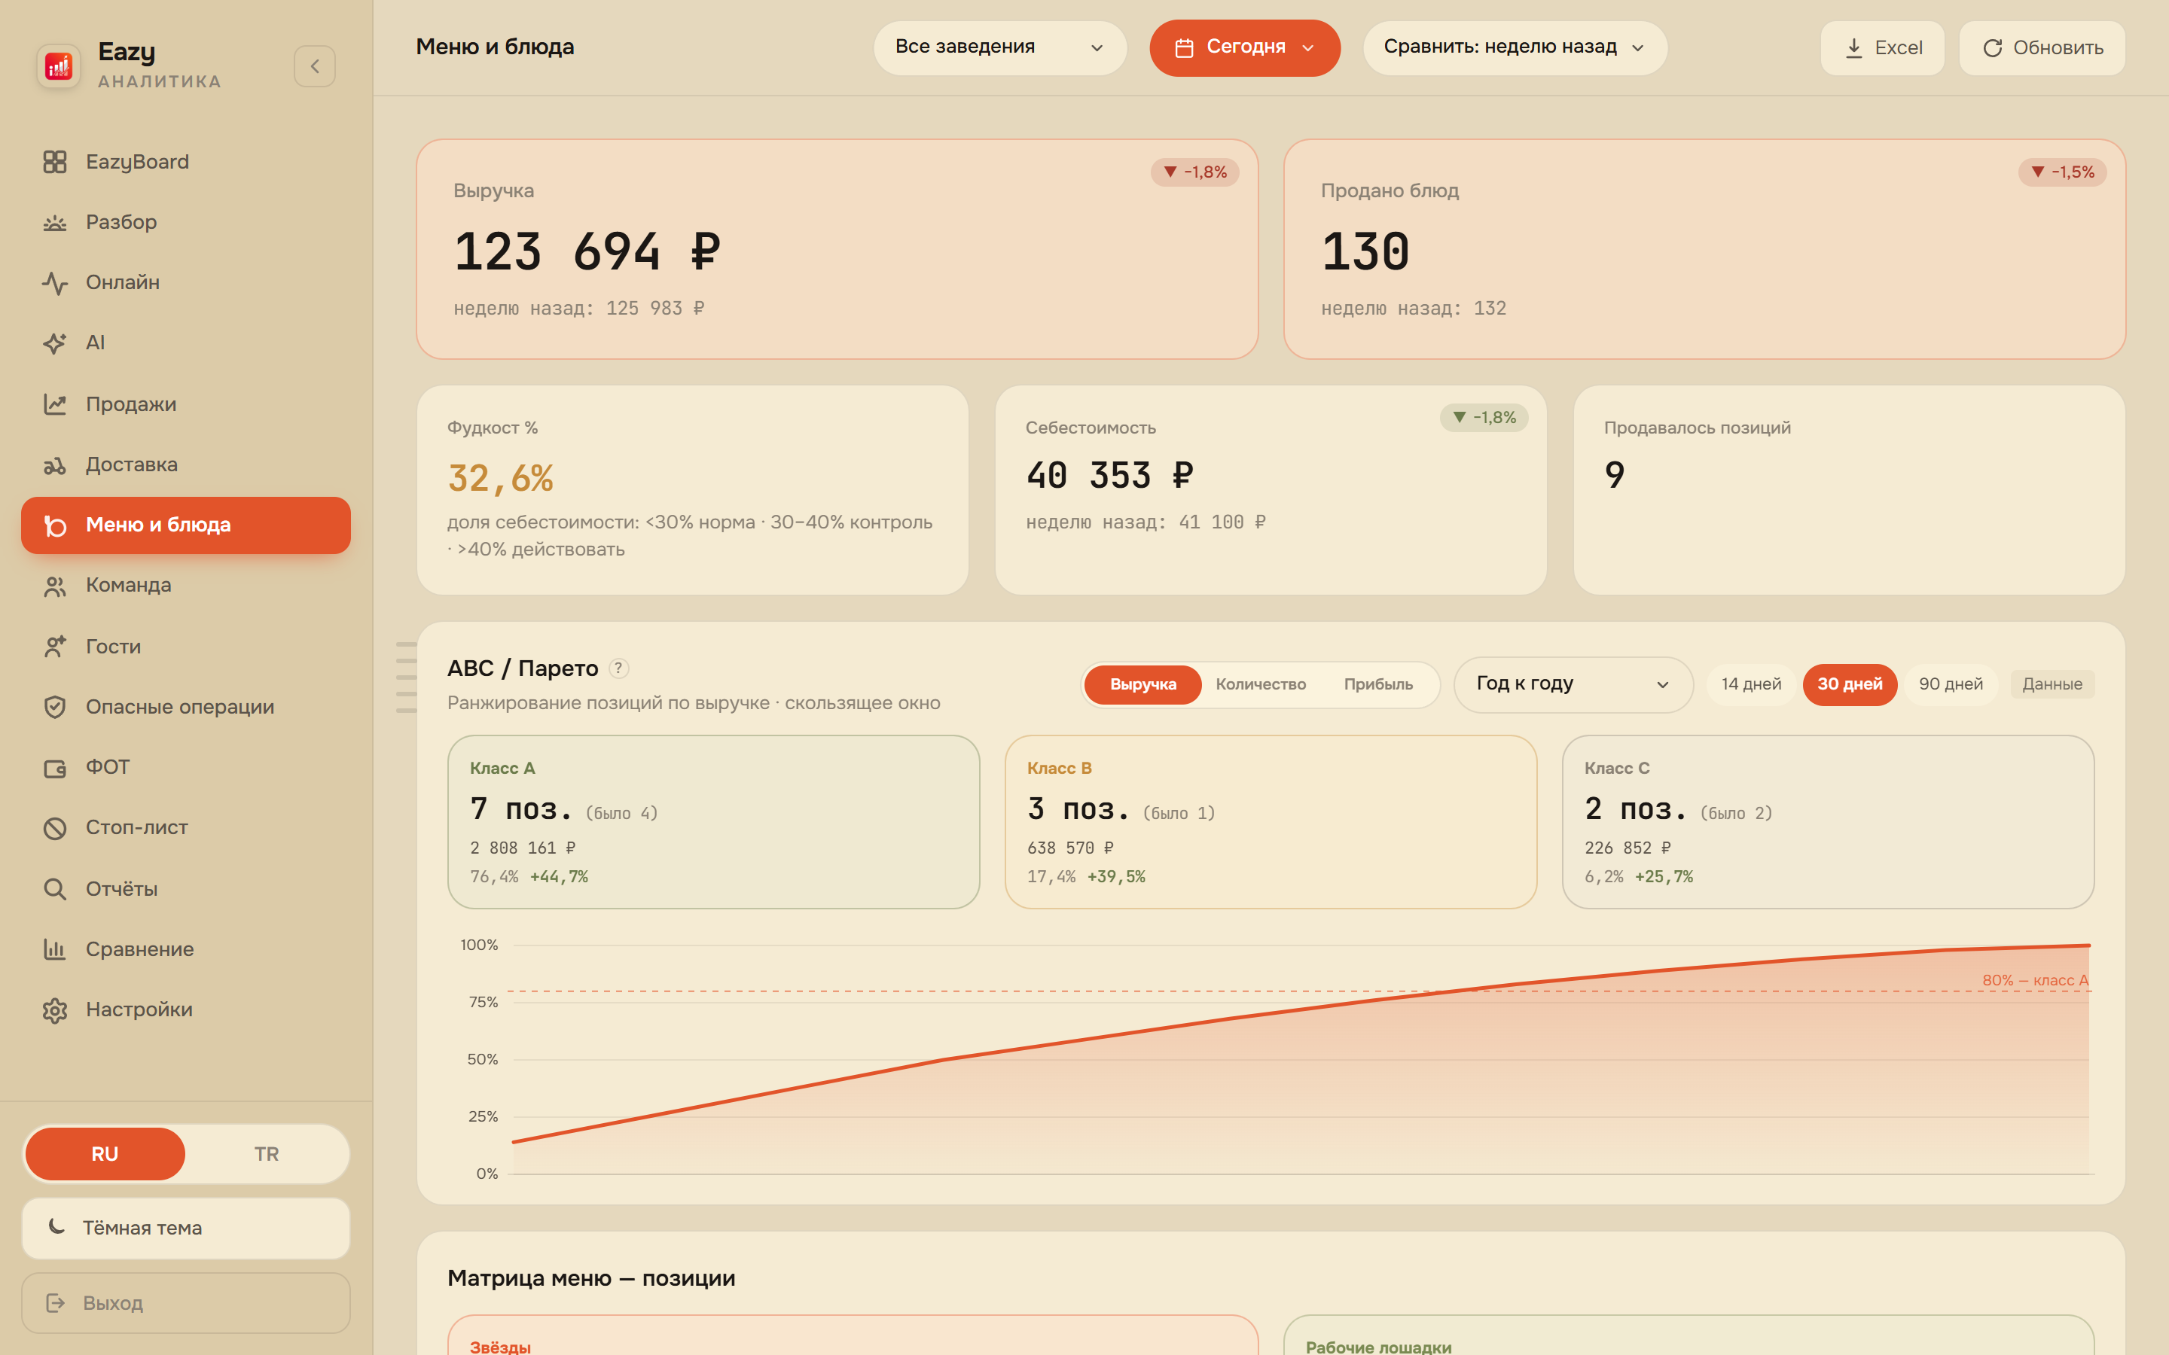Go to the Настройки label
This screenshot has height=1355, width=2169.
pos(139,1010)
